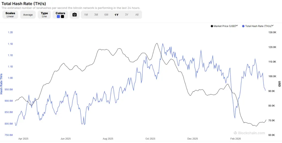Open the Scales Linear setting
This screenshot has width=282, height=143.
10,15
